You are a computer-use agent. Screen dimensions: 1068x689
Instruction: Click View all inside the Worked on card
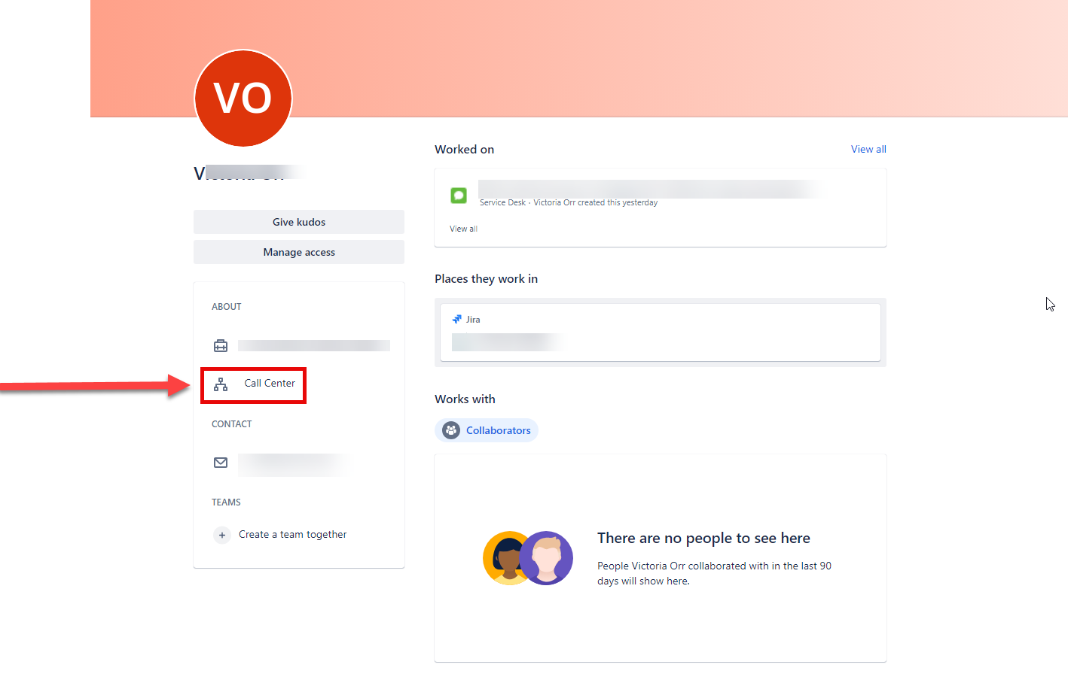463,229
